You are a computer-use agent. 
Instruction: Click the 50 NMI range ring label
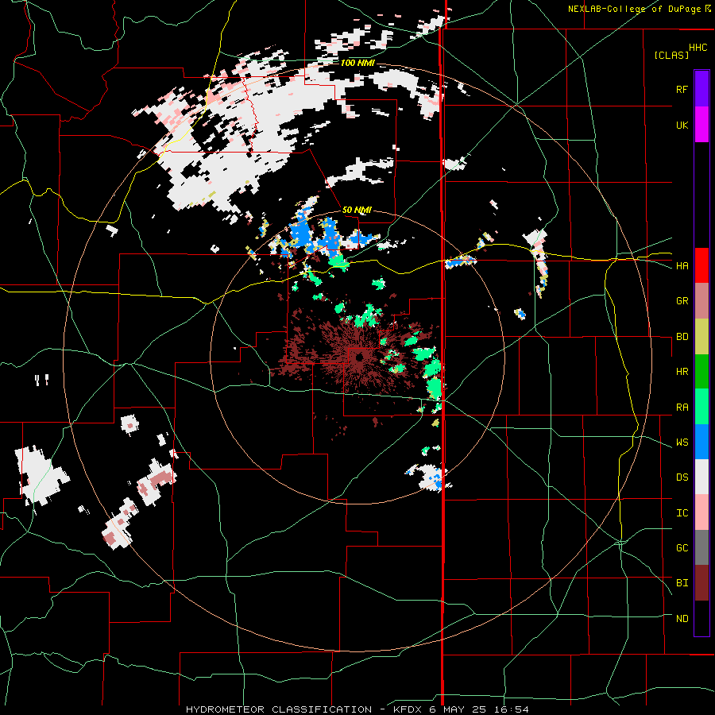(x=357, y=211)
